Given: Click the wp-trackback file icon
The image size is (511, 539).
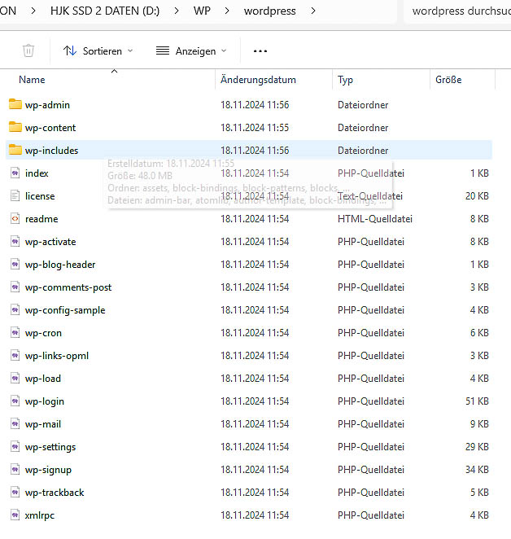Looking at the screenshot, I should [x=15, y=493].
